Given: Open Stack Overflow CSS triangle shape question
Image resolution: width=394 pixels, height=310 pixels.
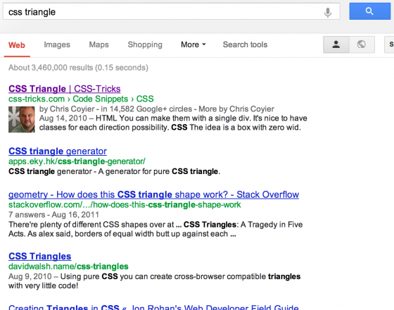Looking at the screenshot, I should [153, 194].
